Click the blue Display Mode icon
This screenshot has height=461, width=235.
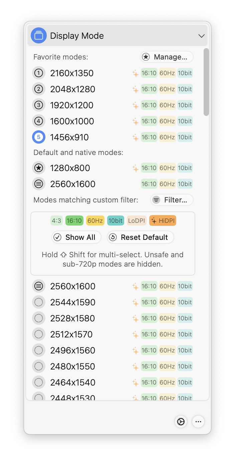tap(39, 35)
